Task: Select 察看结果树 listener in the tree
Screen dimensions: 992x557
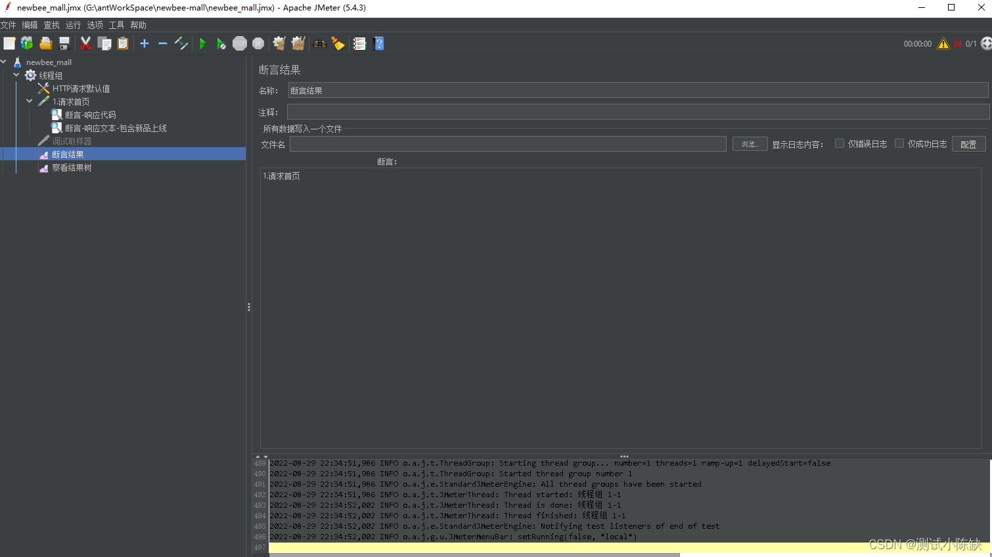Action: [x=72, y=167]
